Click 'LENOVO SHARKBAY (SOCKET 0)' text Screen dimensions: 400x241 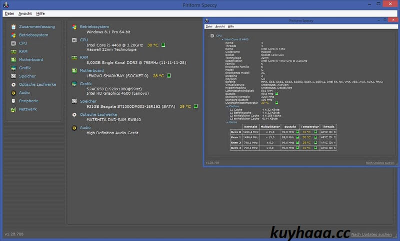pyautogui.click(x=117, y=76)
